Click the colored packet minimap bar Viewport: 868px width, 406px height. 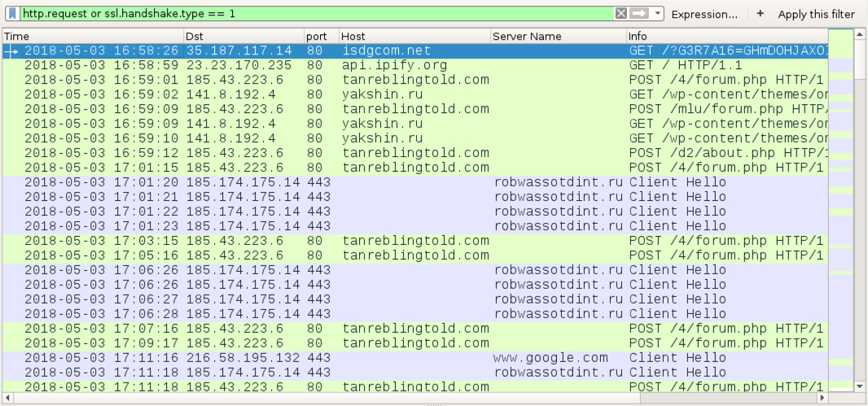coord(841,210)
